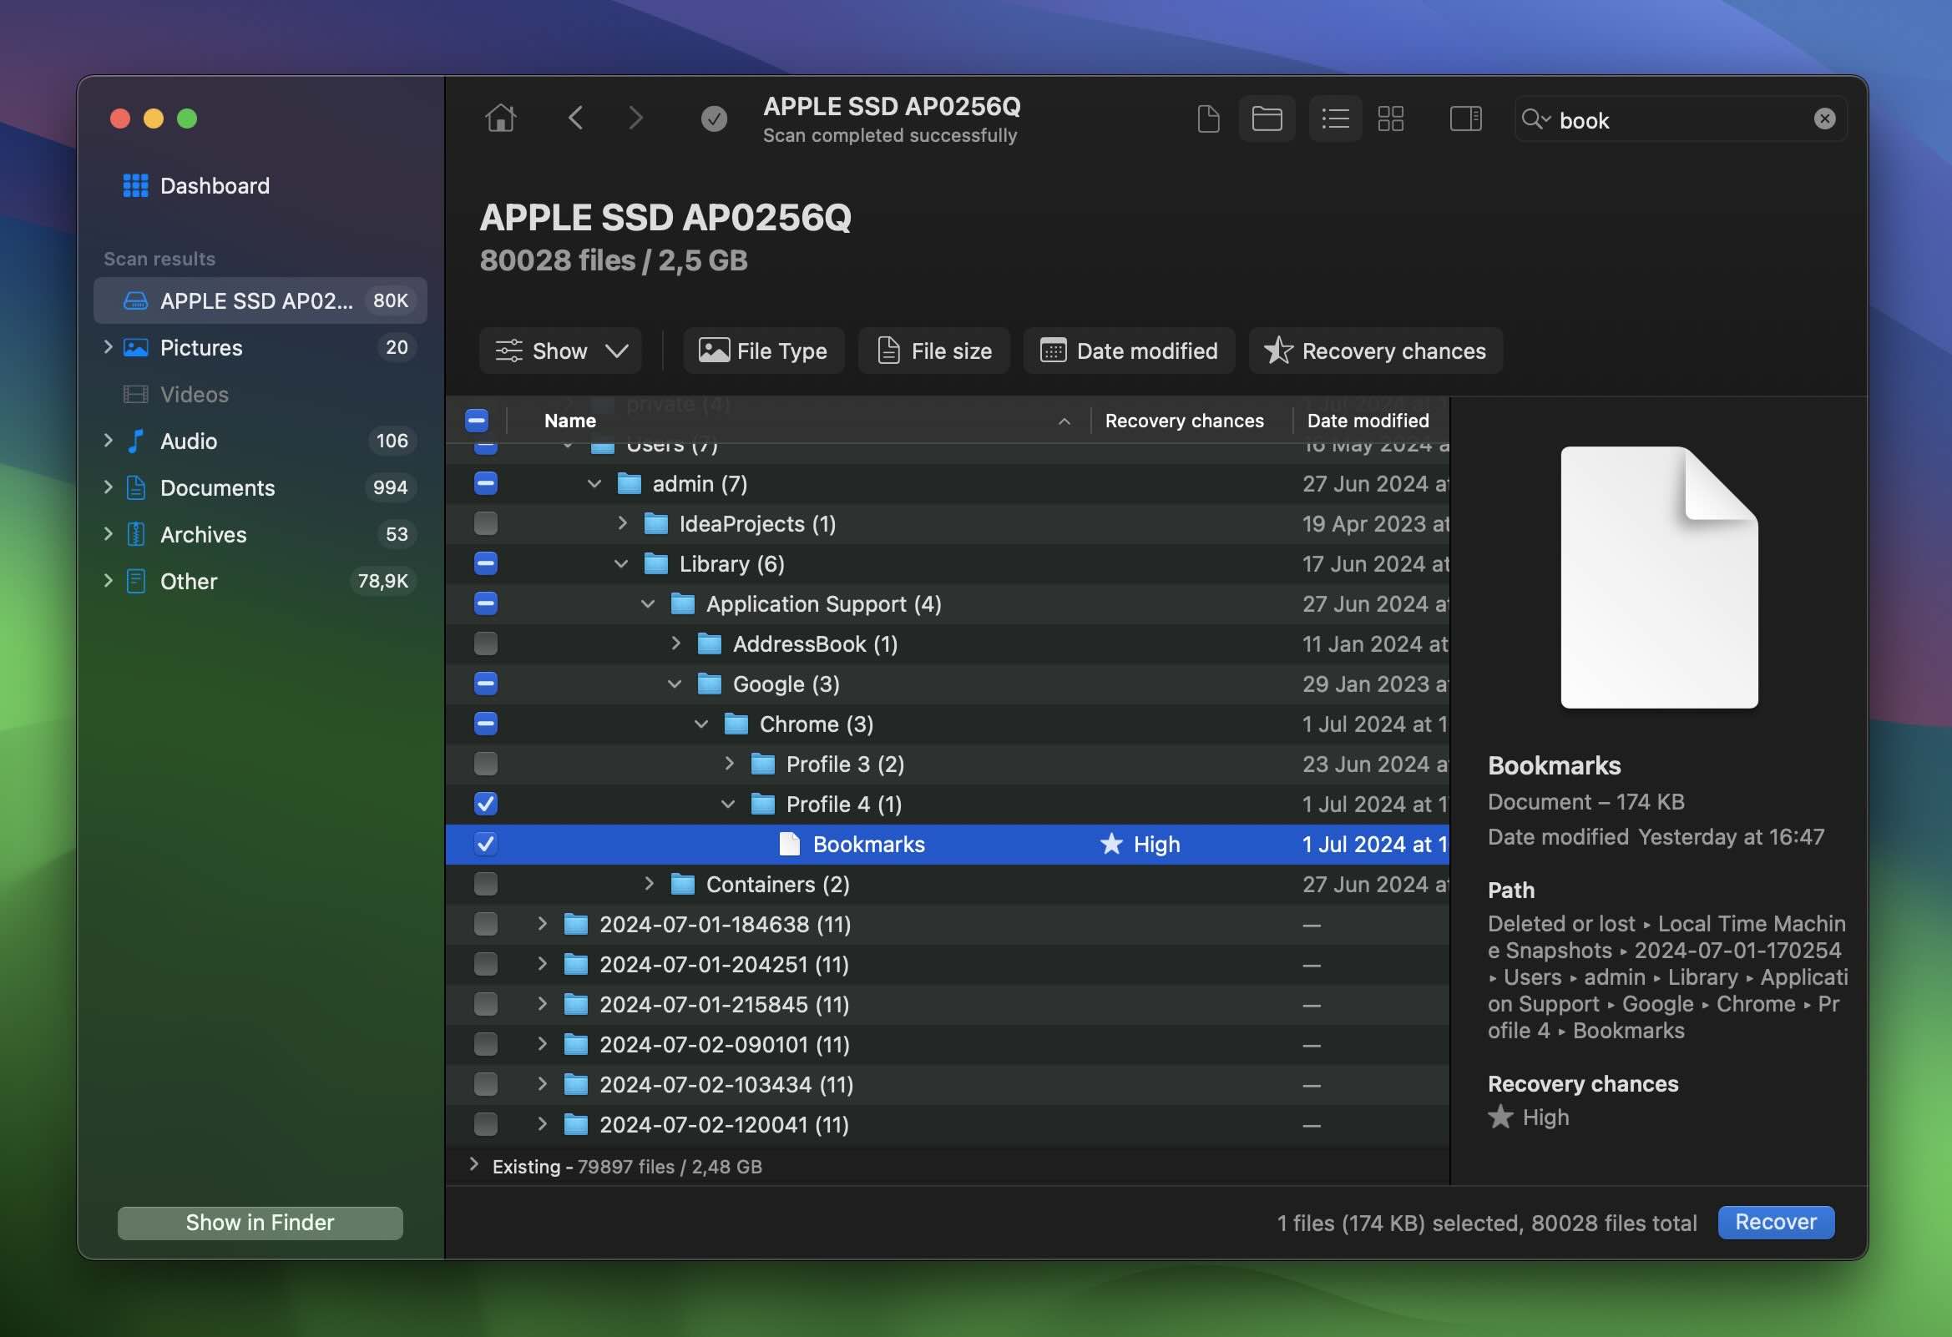This screenshot has width=1952, height=1337.
Task: Select list view layout icon
Action: coord(1336,119)
